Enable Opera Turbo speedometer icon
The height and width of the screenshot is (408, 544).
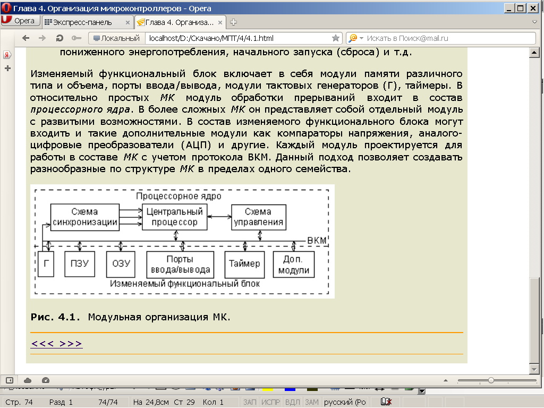tap(46, 380)
